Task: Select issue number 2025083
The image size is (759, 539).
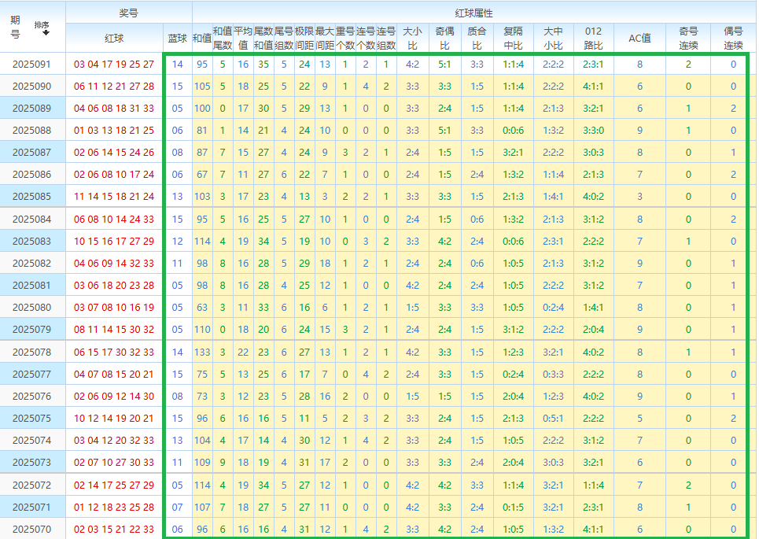Action: coord(31,241)
